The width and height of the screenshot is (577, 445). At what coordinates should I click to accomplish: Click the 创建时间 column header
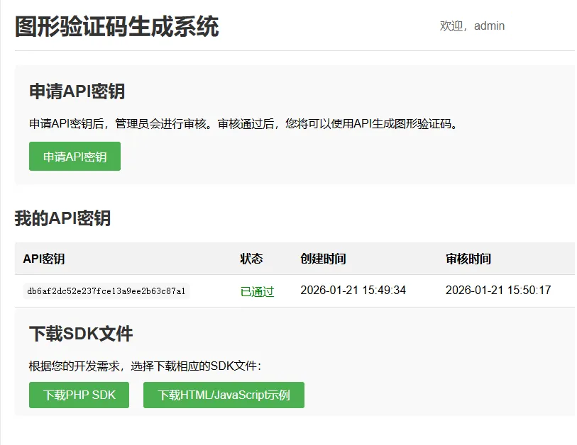coord(323,259)
